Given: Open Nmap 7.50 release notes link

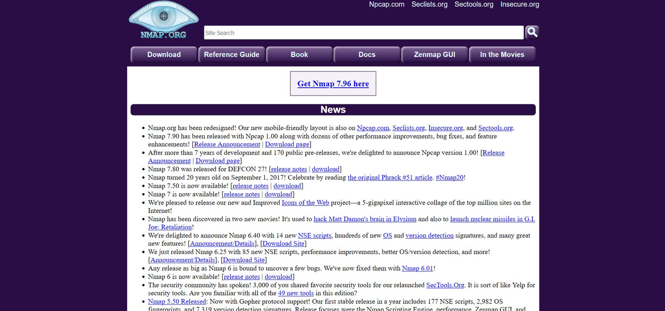Looking at the screenshot, I should (x=251, y=186).
